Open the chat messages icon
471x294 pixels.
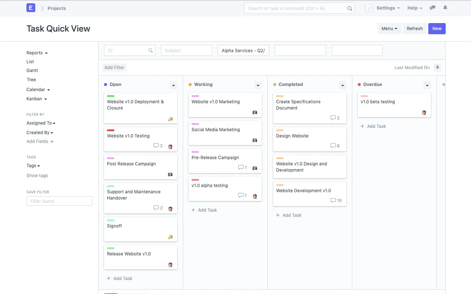pyautogui.click(x=433, y=8)
